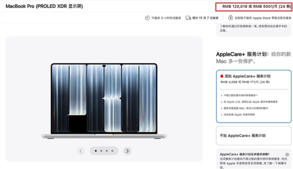Jump to the second carousel dot
293x169 pixels.
point(101,151)
